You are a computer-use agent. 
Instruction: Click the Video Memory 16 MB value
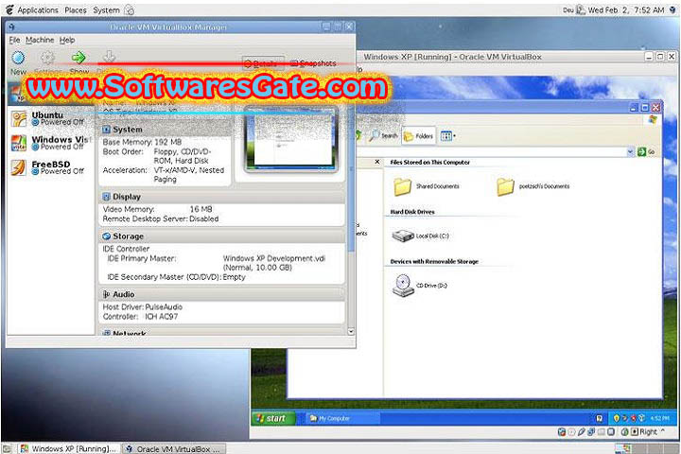(x=201, y=209)
